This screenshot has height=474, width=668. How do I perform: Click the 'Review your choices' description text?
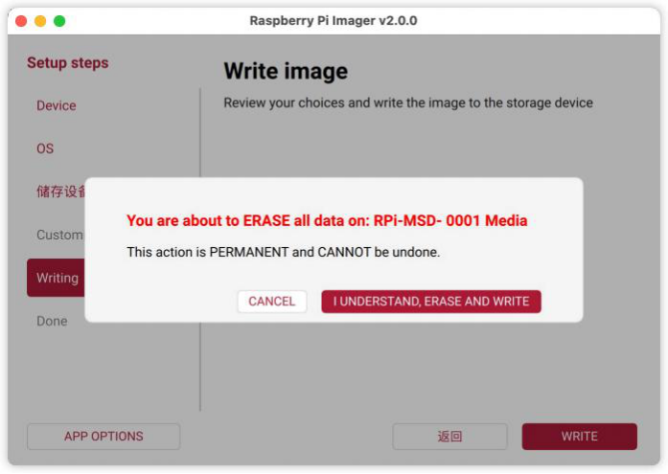click(408, 103)
